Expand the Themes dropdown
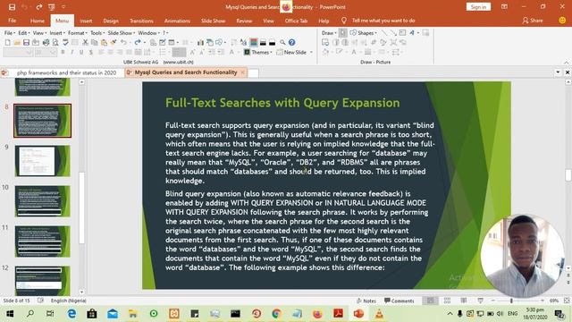The width and height of the screenshot is (572, 322). tap(258, 52)
